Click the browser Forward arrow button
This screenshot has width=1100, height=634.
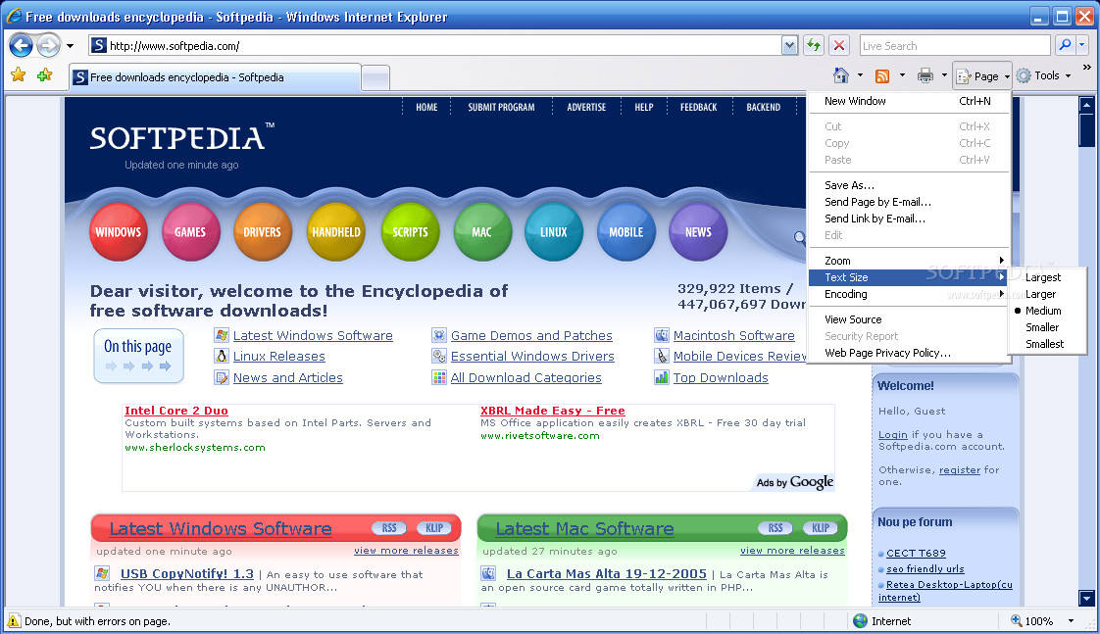point(48,46)
